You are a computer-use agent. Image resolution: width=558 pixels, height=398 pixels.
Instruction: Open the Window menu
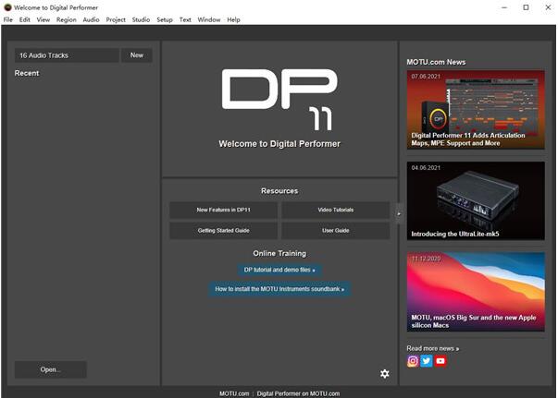point(209,20)
